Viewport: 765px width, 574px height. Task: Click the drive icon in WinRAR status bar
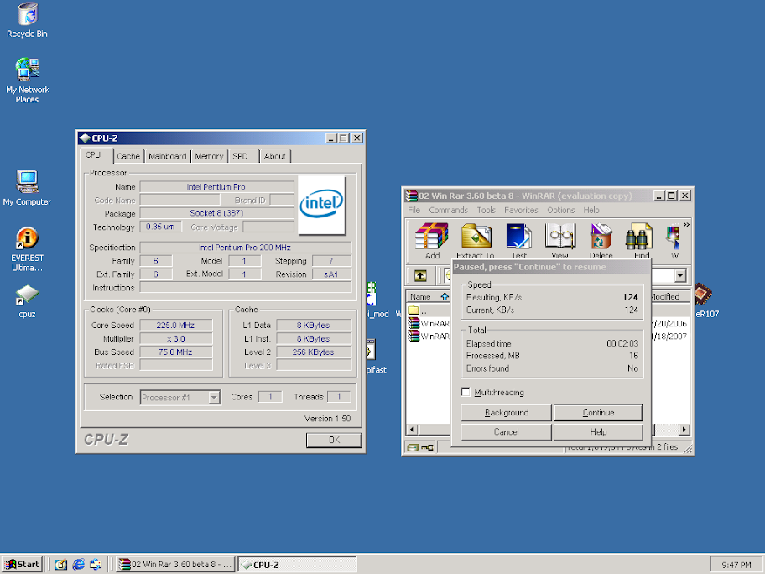point(412,447)
